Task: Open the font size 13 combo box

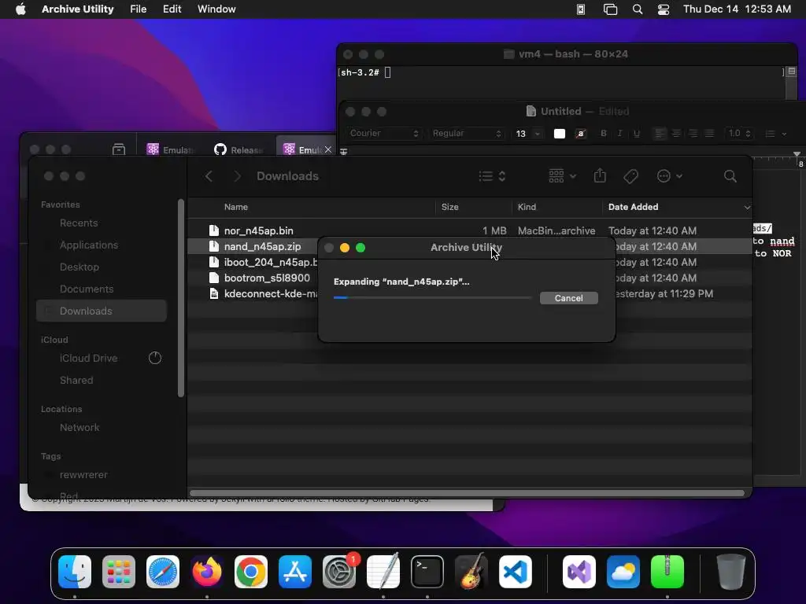Action: pos(527,134)
